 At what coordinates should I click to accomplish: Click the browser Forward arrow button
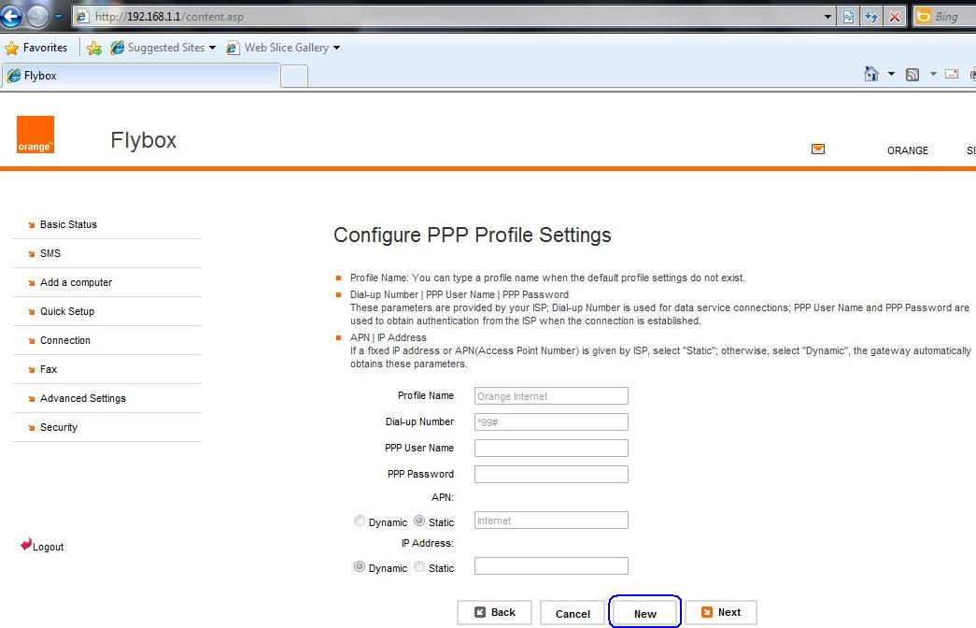click(37, 16)
